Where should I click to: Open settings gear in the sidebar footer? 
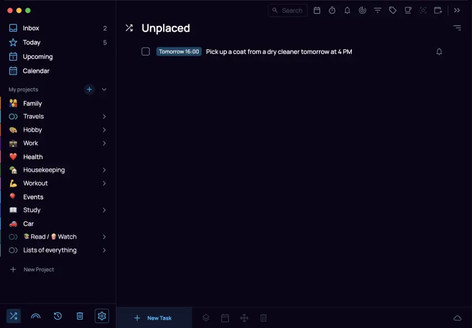(x=102, y=316)
